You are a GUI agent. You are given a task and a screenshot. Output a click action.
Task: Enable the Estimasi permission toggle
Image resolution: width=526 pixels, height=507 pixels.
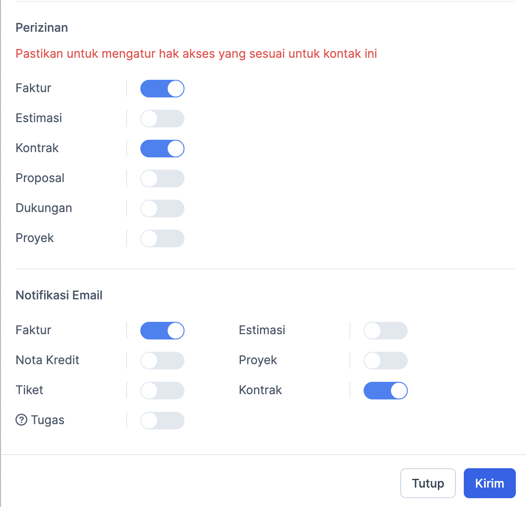(x=162, y=119)
